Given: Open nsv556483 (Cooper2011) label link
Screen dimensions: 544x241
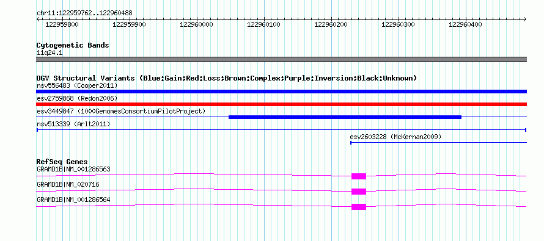Looking at the screenshot, I should pos(77,85).
